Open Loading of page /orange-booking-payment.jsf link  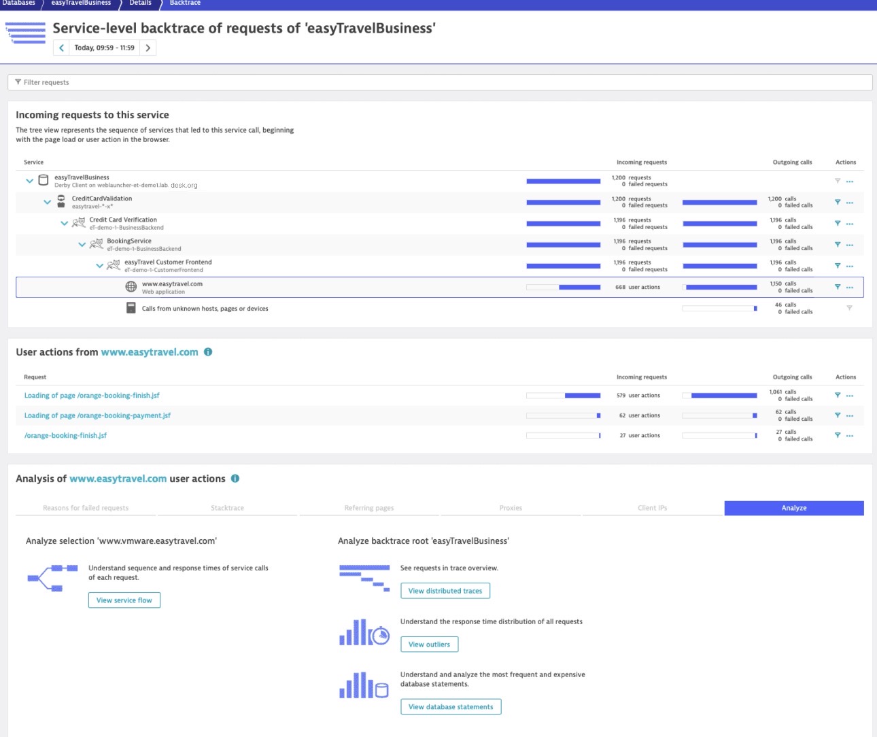tap(97, 415)
